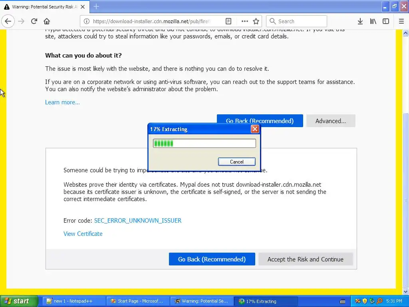Click the warning triangle icon on tab
This screenshot has width=409, height=307.
(x=6, y=7)
